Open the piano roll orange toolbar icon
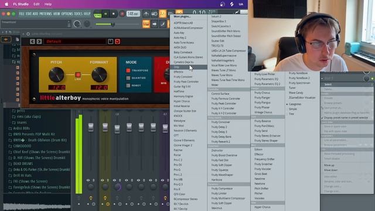Viewport: 375px width, 211px height. (146, 24)
